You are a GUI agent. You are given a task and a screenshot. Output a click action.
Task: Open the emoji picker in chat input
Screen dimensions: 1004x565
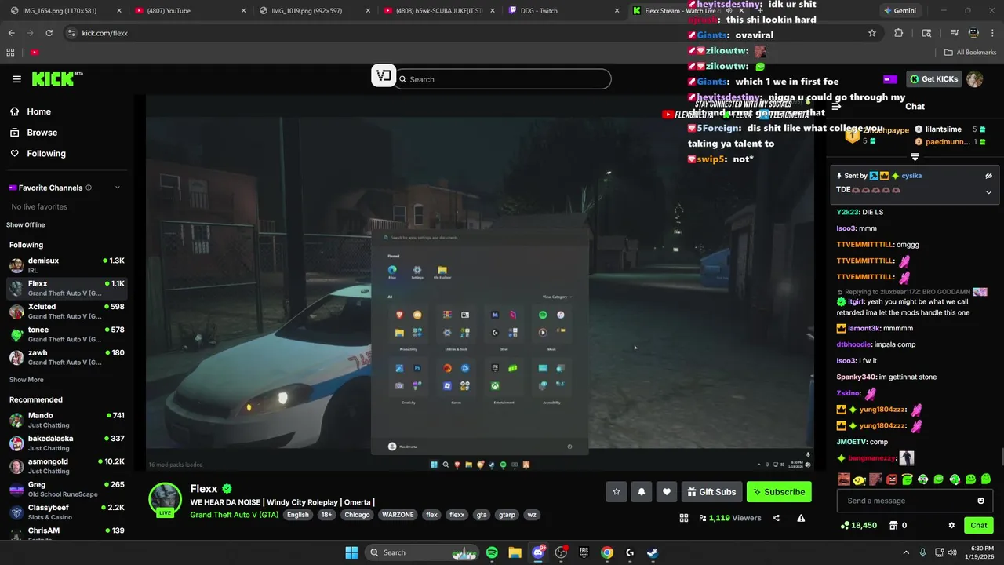pos(980,501)
